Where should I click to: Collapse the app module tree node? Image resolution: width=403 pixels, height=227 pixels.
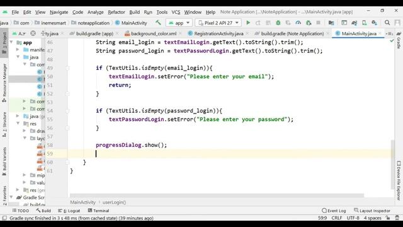(x=11, y=42)
